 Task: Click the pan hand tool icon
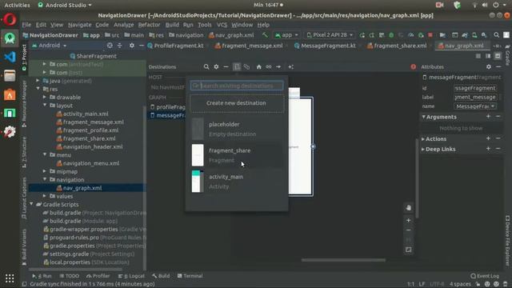409,208
